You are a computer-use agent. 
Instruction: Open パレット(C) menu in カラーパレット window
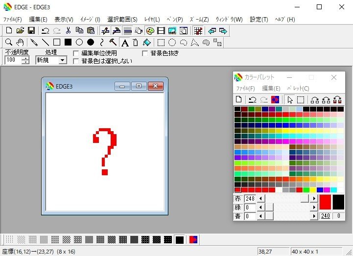click(x=298, y=89)
